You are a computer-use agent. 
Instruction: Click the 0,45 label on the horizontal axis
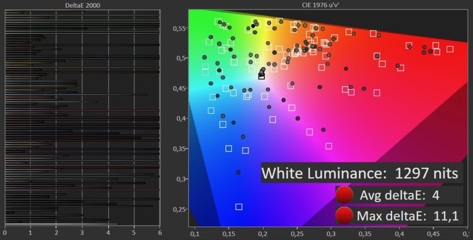pos(433,233)
